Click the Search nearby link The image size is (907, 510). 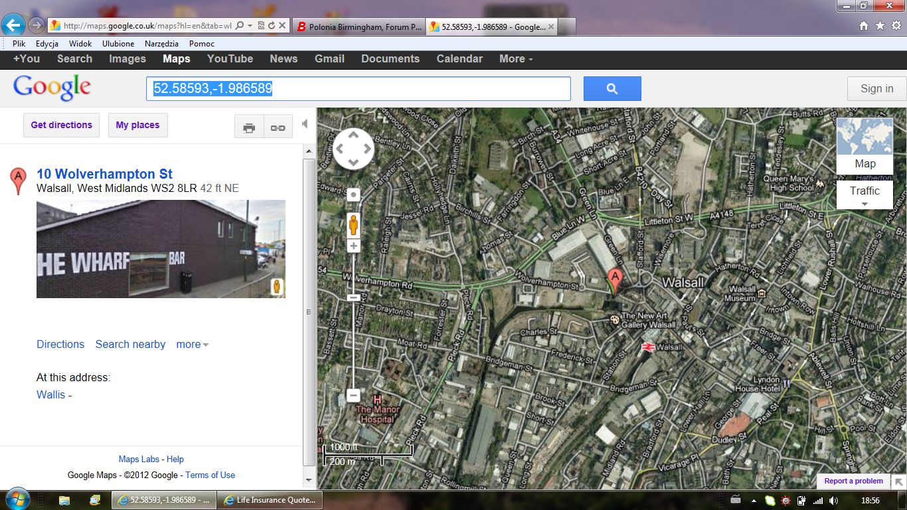tap(130, 345)
